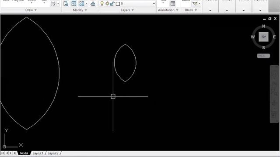
Task: Expand the Utilities panel arrow
Action: coord(244,10)
